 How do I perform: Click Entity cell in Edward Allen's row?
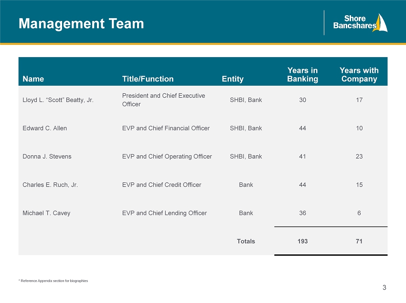(x=246, y=128)
